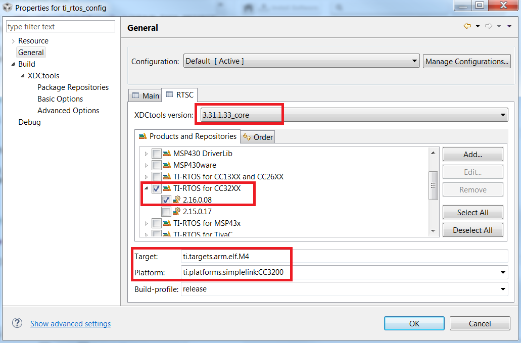Click the OK button
The image size is (521, 343).
click(414, 323)
